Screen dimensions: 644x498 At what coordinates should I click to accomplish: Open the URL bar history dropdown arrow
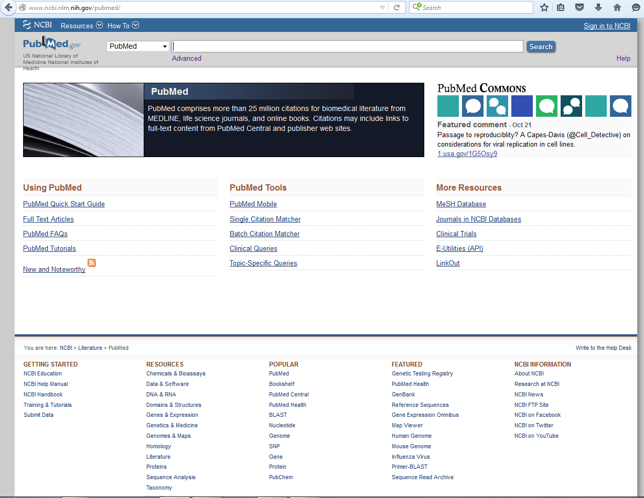(382, 7)
